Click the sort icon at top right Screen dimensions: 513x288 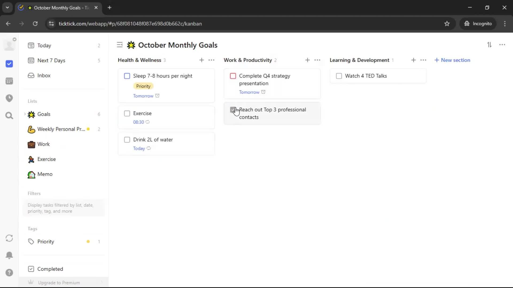pyautogui.click(x=489, y=45)
